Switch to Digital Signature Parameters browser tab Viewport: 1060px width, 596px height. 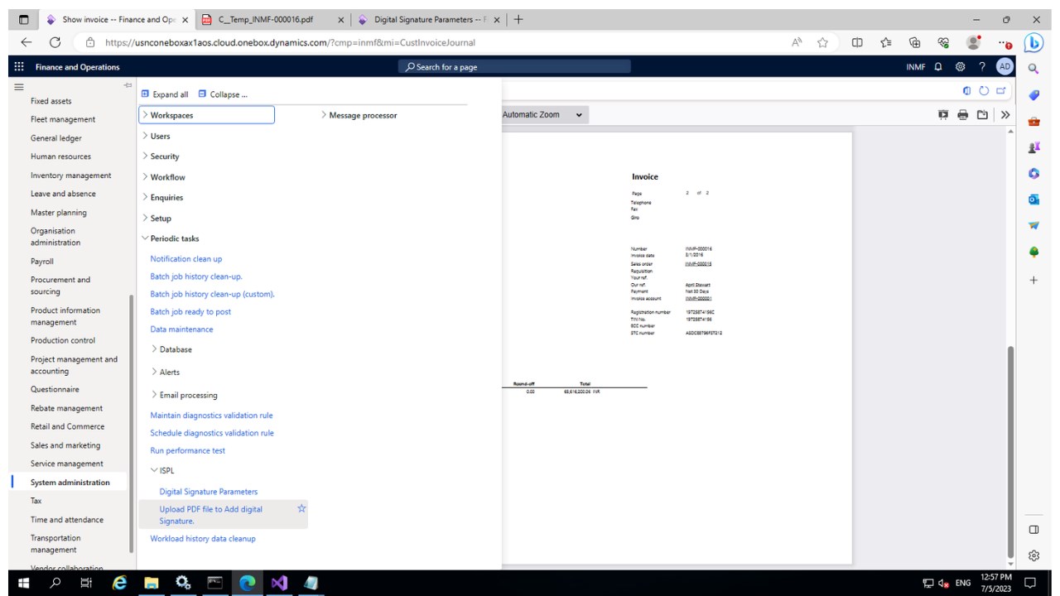pos(429,20)
